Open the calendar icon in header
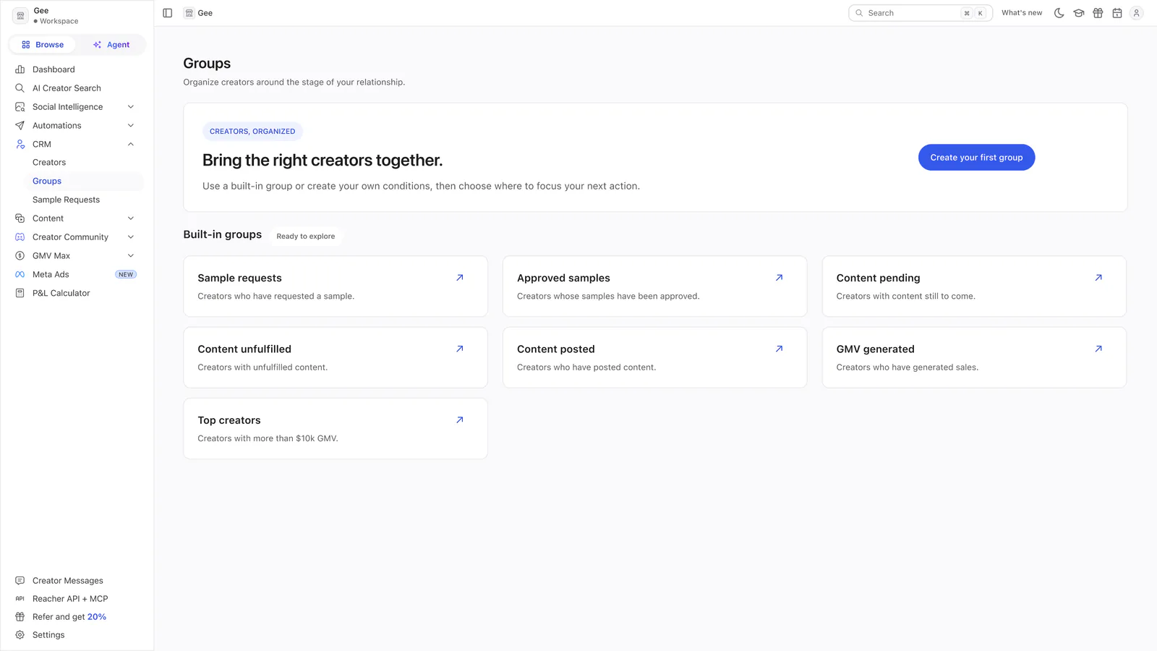 (x=1117, y=13)
